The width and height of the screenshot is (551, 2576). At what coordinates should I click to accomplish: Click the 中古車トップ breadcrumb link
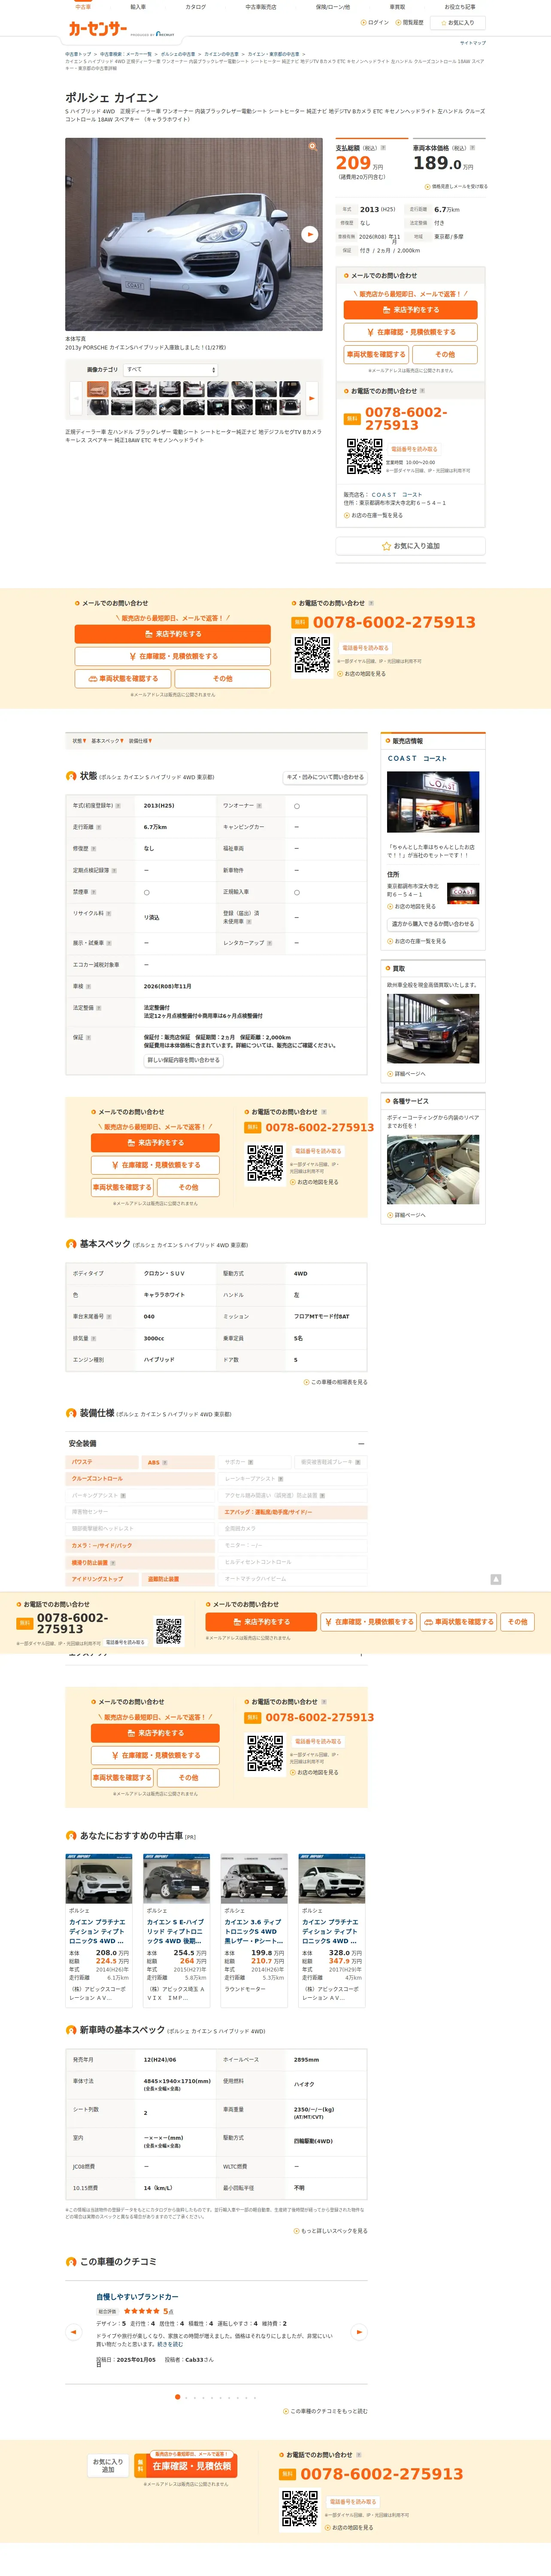(78, 54)
